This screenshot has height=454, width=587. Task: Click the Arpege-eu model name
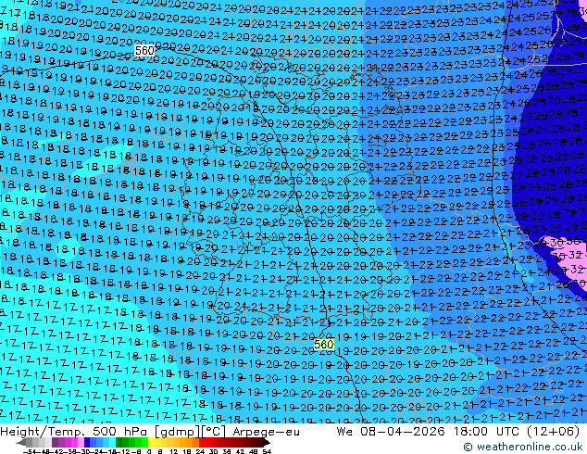(266, 432)
